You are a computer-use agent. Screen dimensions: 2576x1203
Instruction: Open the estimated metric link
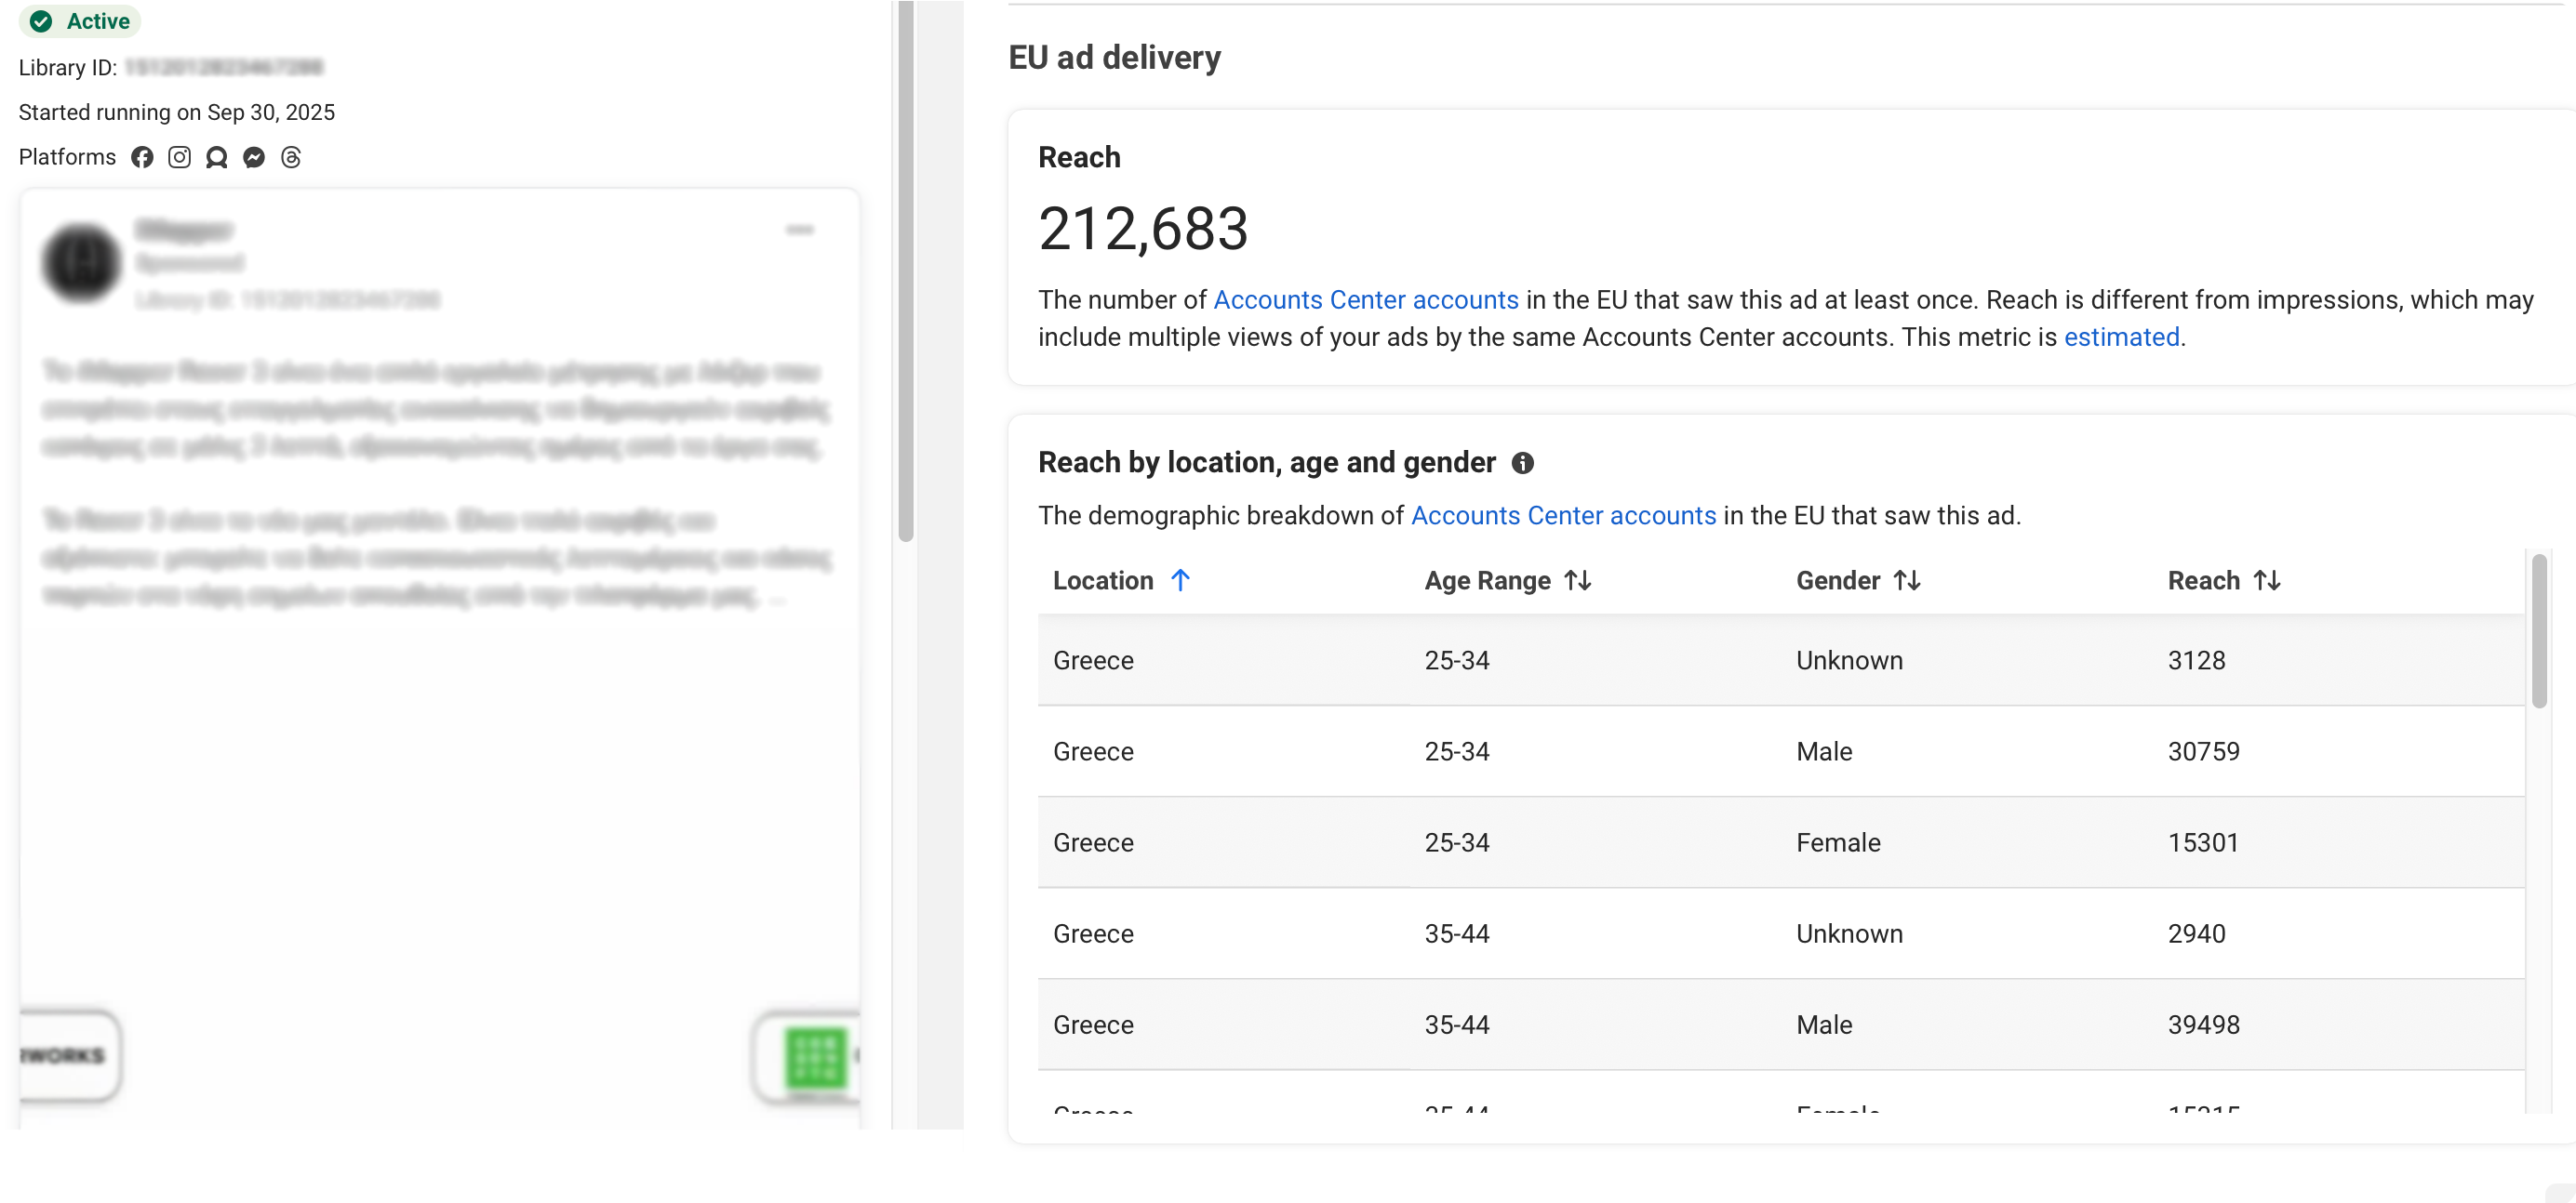[2121, 337]
